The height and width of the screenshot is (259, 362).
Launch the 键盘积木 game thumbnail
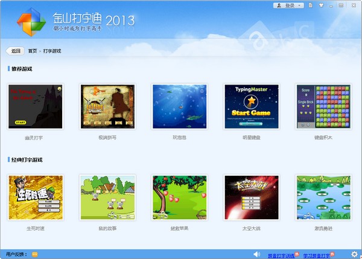click(323, 106)
